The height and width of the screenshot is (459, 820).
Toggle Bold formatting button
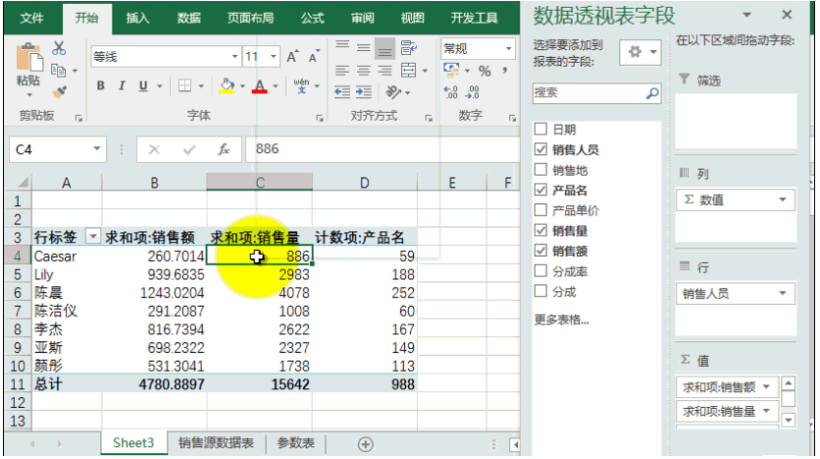coord(100,85)
